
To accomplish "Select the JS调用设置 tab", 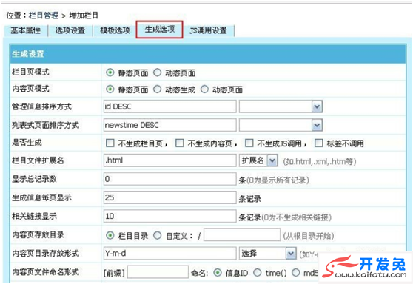I will click(208, 30).
